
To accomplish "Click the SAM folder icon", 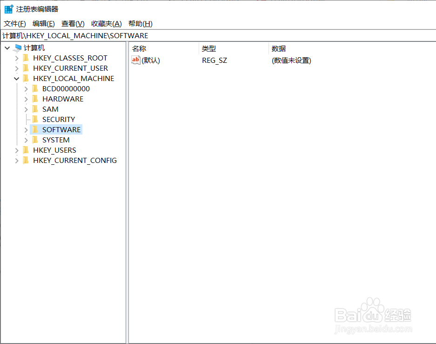I will click(x=35, y=109).
